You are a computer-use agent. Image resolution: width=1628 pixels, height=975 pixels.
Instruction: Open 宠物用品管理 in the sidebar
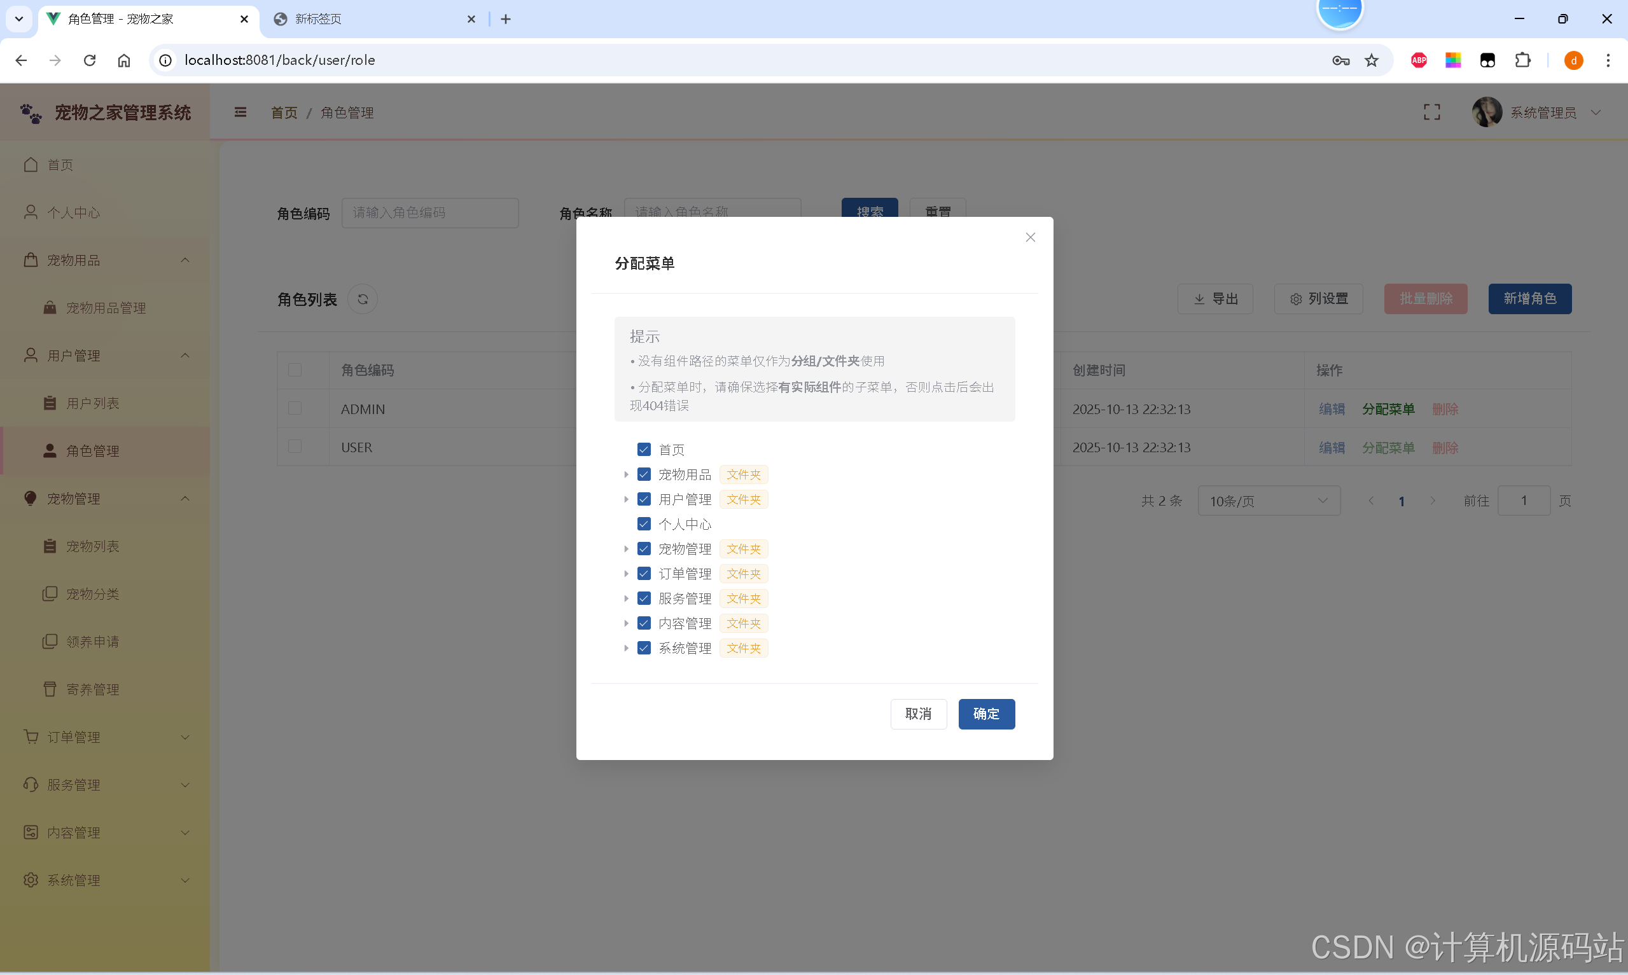105,307
